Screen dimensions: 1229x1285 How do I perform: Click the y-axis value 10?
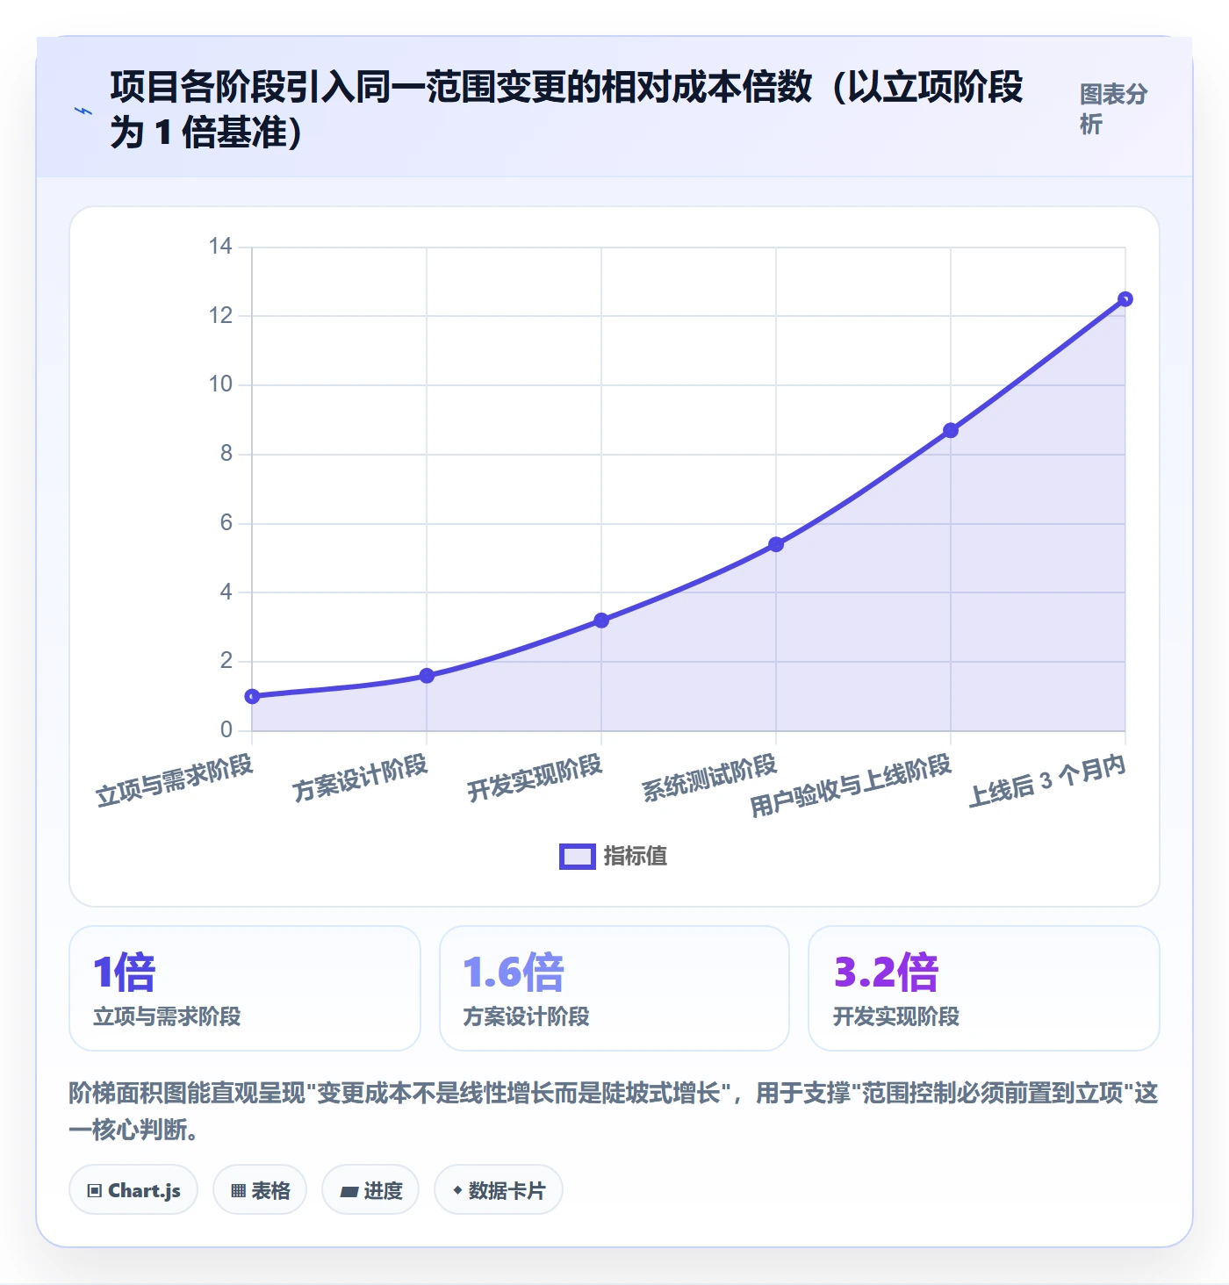(220, 384)
